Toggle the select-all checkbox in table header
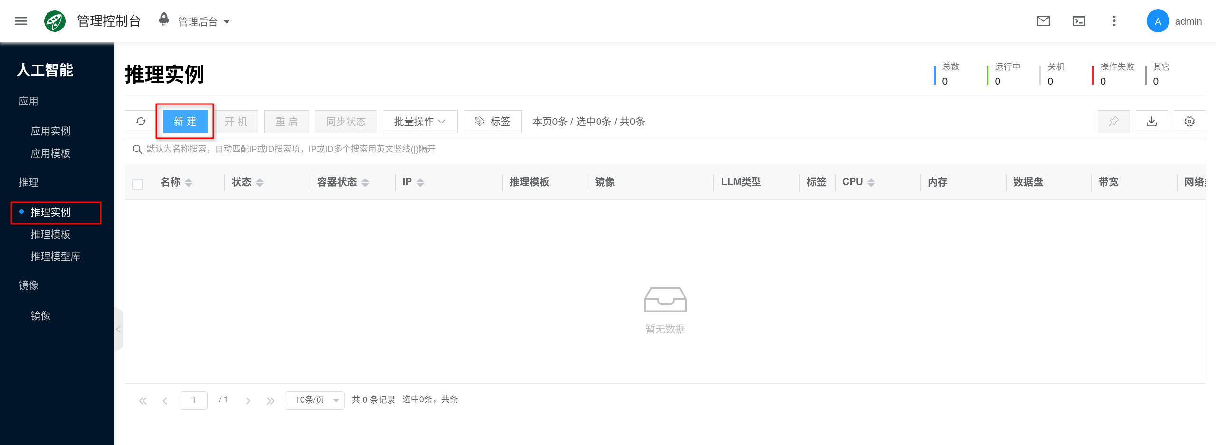The height and width of the screenshot is (445, 1216). click(138, 184)
